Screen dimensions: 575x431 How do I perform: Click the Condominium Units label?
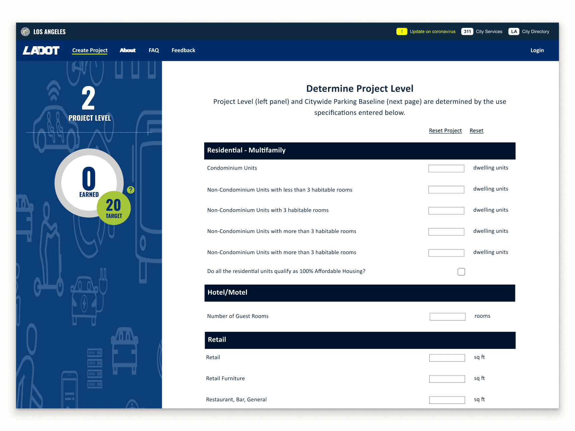click(x=232, y=168)
